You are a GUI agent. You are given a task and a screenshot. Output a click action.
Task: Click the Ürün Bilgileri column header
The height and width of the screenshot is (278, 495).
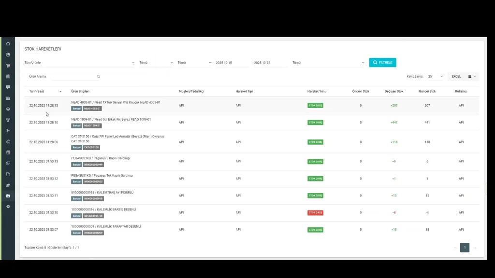80,91
